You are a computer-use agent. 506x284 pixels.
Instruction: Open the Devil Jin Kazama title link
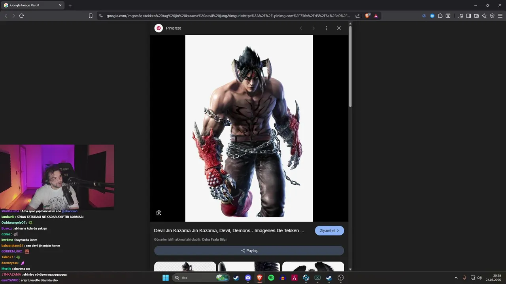point(229,230)
